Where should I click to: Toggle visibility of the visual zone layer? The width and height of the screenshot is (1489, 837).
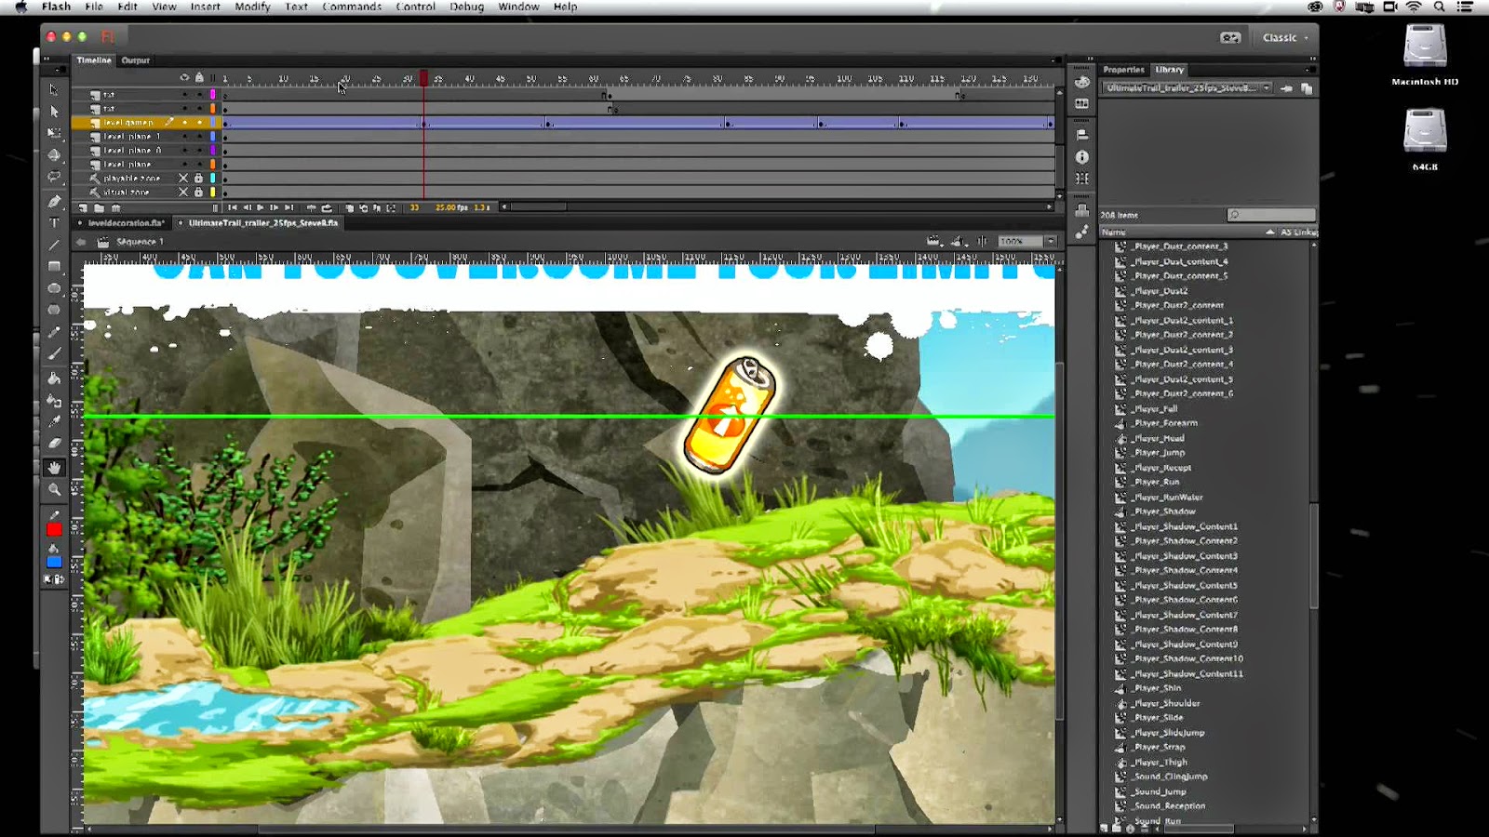[183, 193]
